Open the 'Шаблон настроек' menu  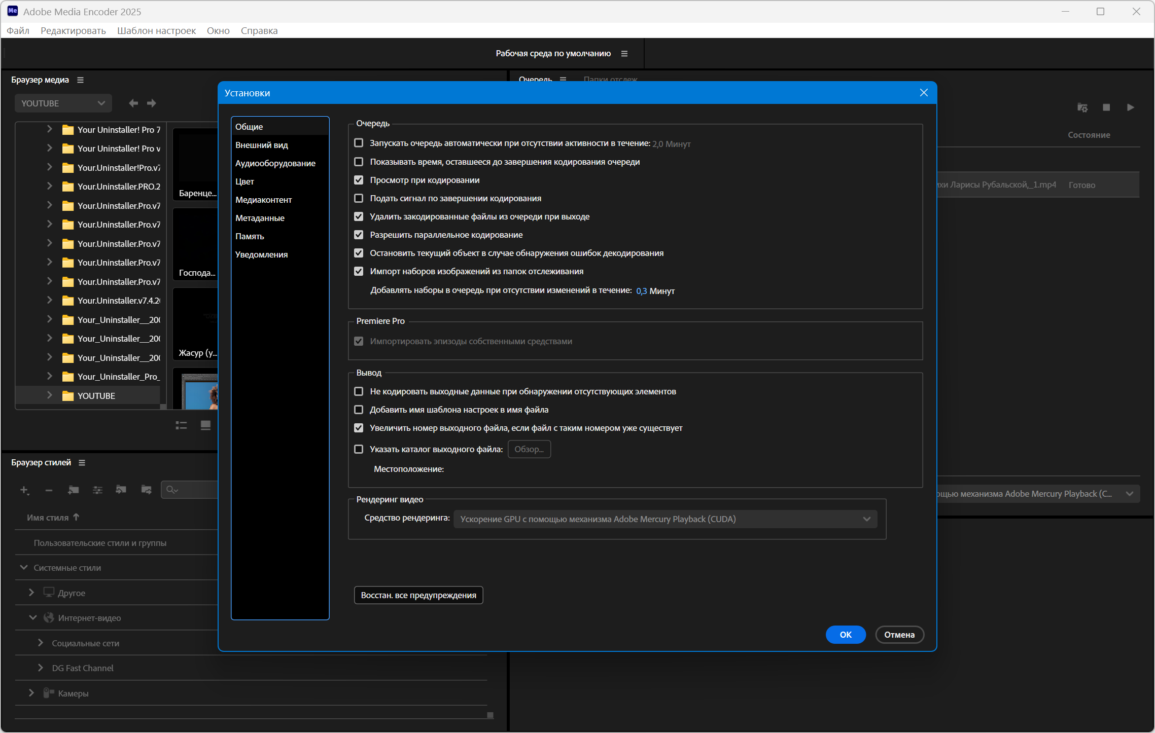tap(156, 30)
